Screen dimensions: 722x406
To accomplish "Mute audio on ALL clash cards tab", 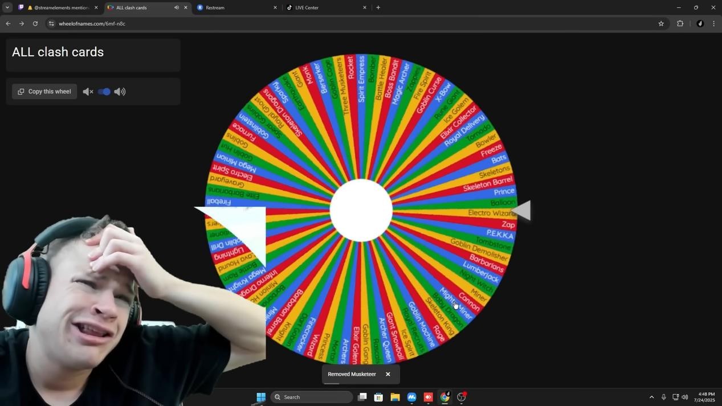I will point(177,7).
